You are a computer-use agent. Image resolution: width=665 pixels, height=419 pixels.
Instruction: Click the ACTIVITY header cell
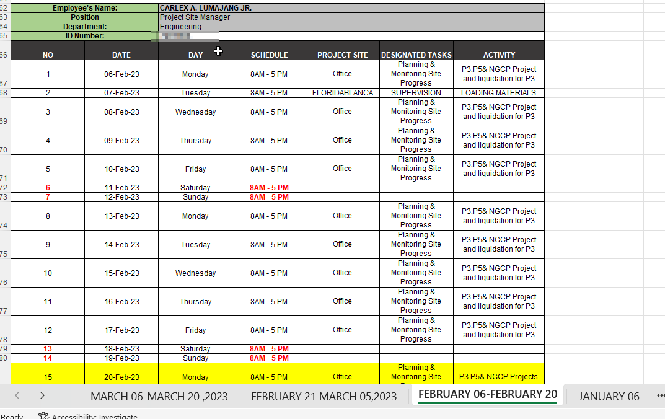(x=499, y=50)
